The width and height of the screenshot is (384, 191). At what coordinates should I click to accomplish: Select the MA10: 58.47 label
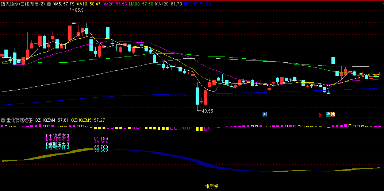[x=88, y=4]
